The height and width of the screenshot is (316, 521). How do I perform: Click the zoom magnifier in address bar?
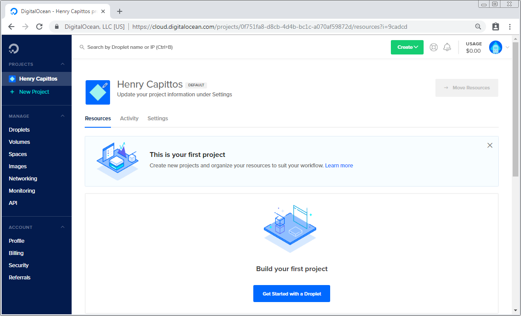coord(478,27)
